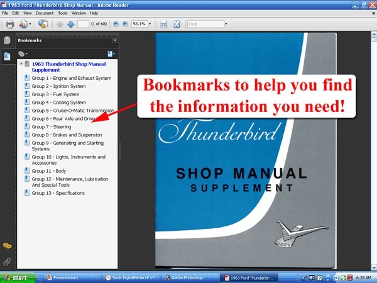
Task: Open the Attachments paperclip icon
Action: tap(7, 262)
